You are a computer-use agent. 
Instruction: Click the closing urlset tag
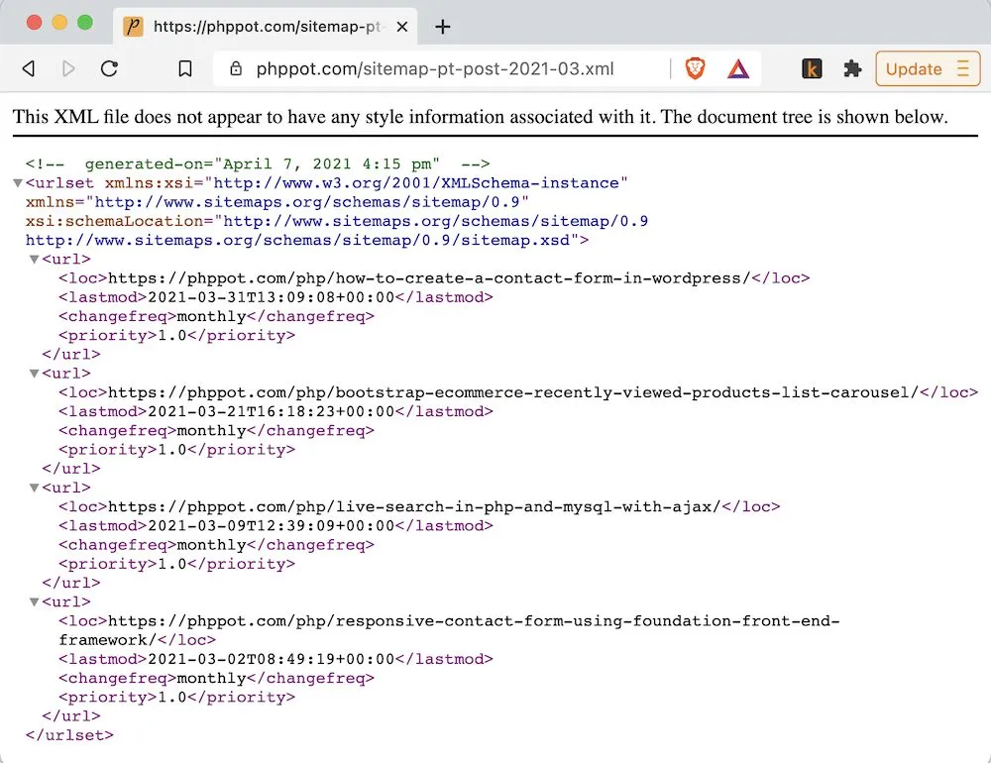point(69,735)
